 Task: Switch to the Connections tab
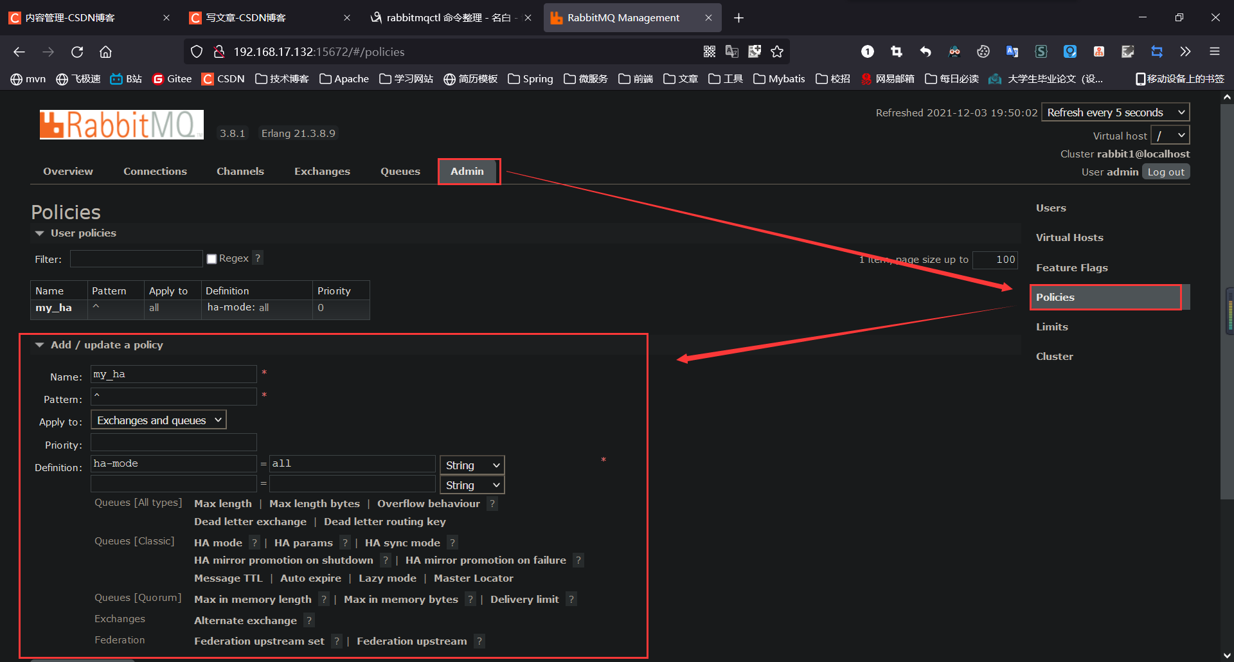[x=155, y=172]
